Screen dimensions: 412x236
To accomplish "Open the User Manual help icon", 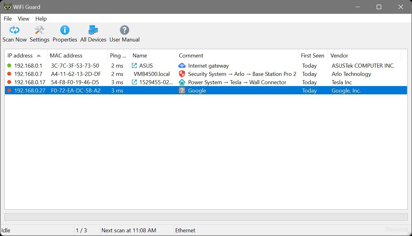I will click(124, 30).
